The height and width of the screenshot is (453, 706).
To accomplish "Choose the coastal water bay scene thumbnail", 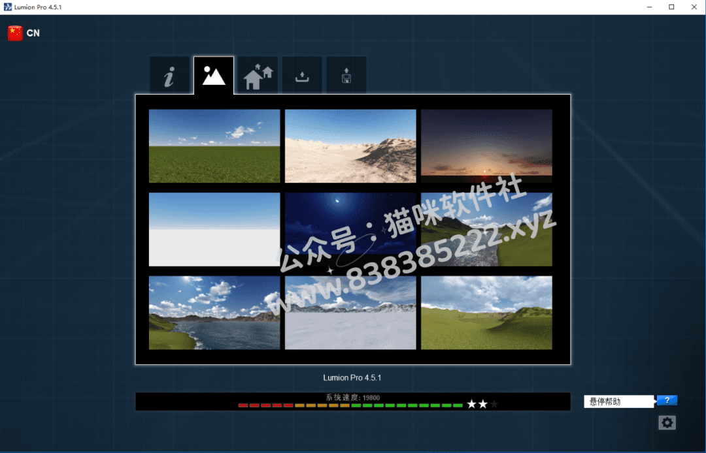I will 214,313.
